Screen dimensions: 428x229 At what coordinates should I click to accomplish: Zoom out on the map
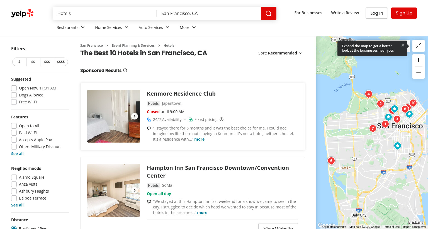[x=418, y=72]
